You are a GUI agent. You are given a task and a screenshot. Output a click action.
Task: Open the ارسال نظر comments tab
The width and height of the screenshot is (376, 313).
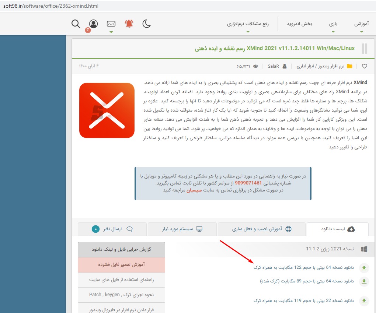point(112,229)
